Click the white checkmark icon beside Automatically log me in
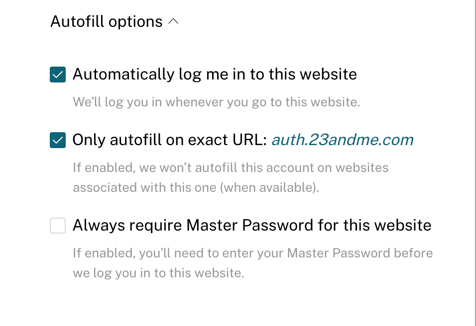Screen dimensions: 476x326 58,75
